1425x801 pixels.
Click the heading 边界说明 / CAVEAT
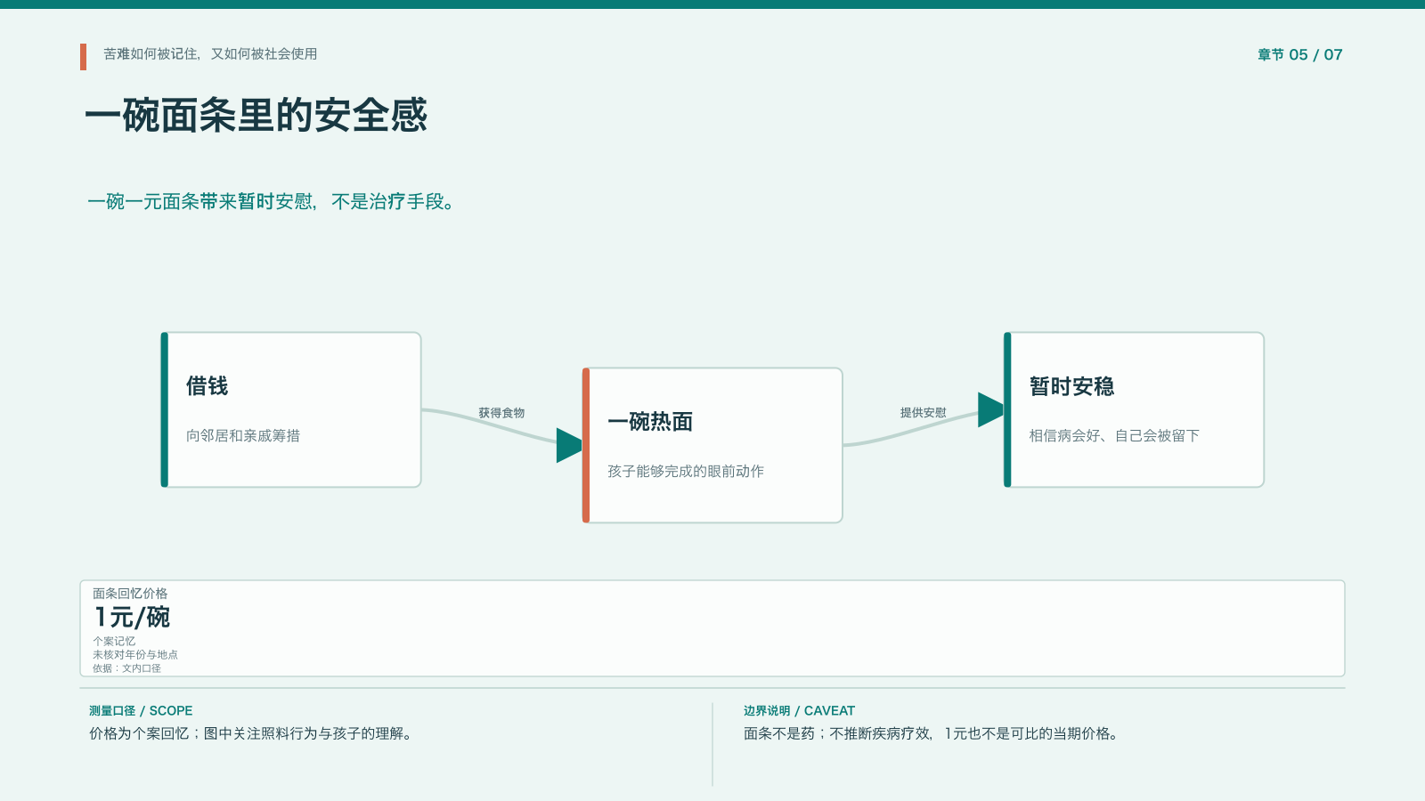click(799, 711)
